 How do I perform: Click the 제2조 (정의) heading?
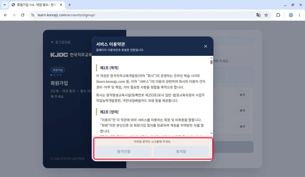pos(109,112)
